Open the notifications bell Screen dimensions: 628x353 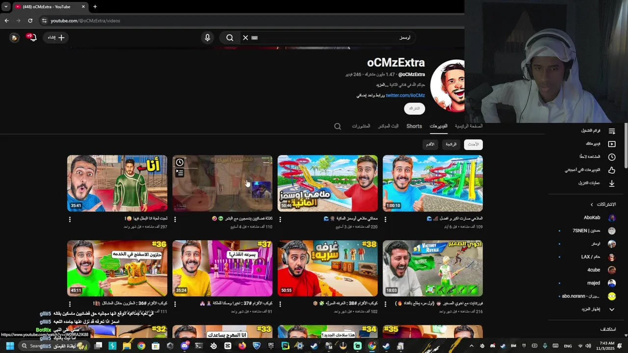32,38
